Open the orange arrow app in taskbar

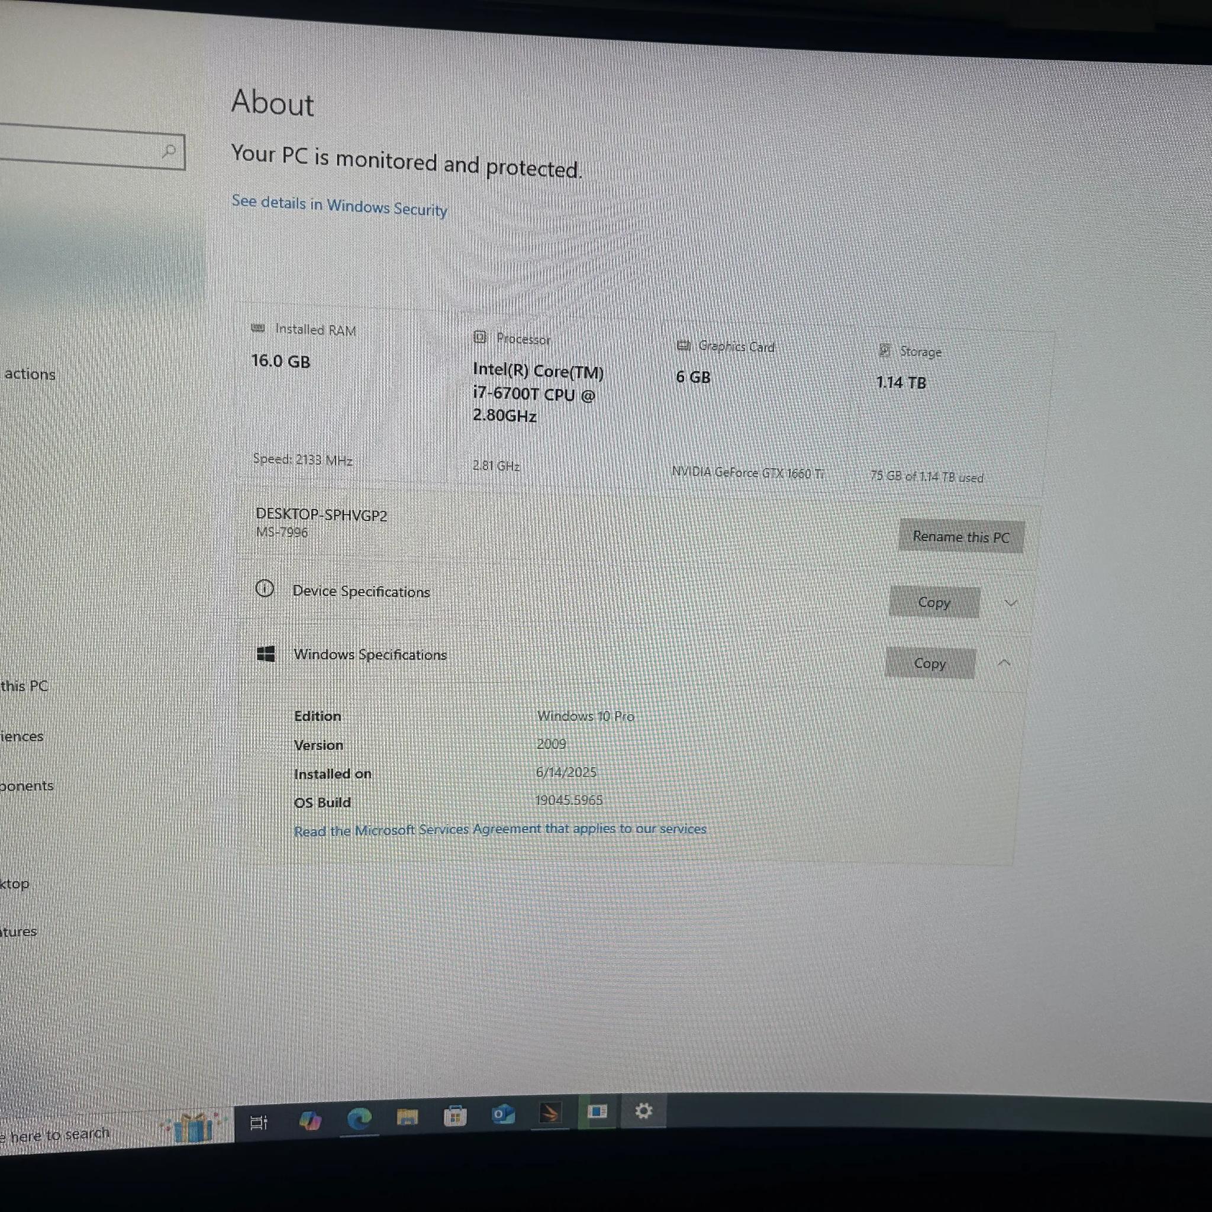point(550,1113)
